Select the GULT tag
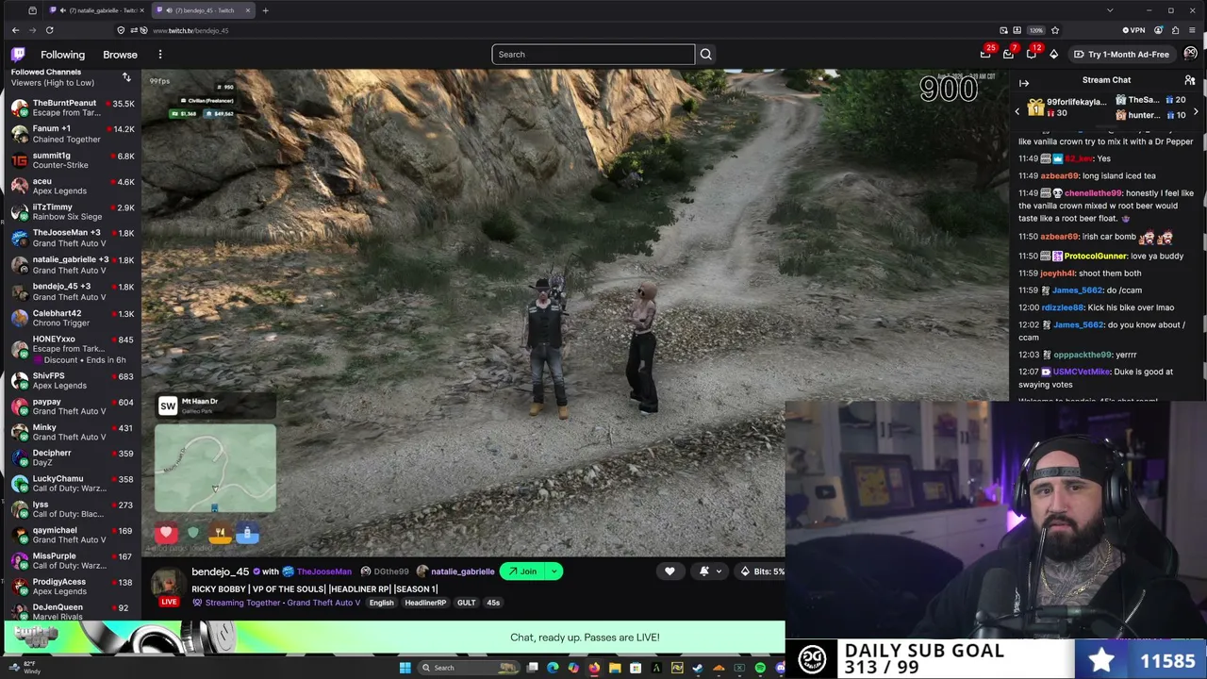1207x679 pixels. (466, 603)
